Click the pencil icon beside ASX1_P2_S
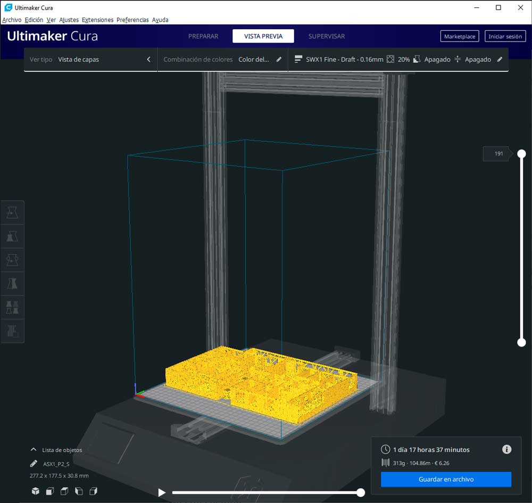The height and width of the screenshot is (503, 532). tap(34, 464)
